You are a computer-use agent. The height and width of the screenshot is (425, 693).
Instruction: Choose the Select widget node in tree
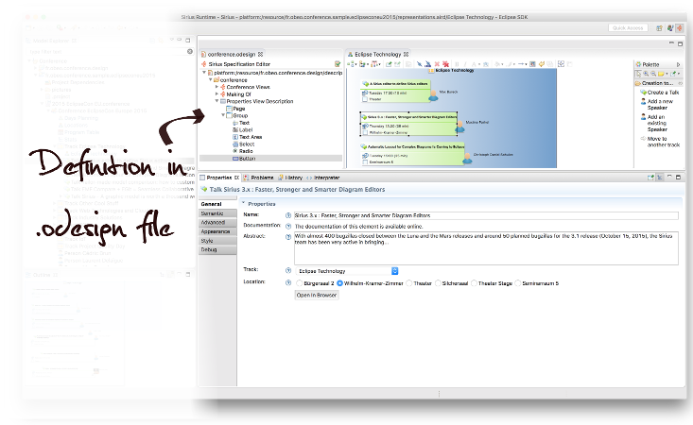pos(246,144)
